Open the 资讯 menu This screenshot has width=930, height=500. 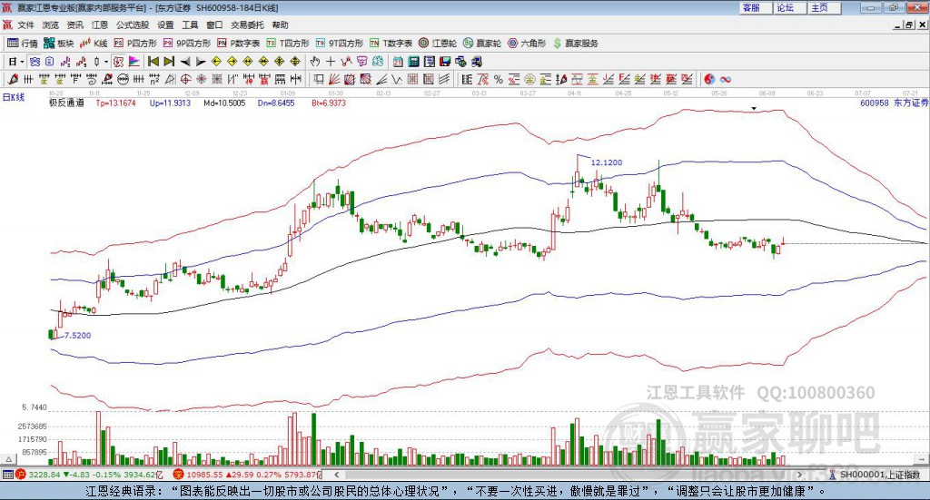coord(74,25)
